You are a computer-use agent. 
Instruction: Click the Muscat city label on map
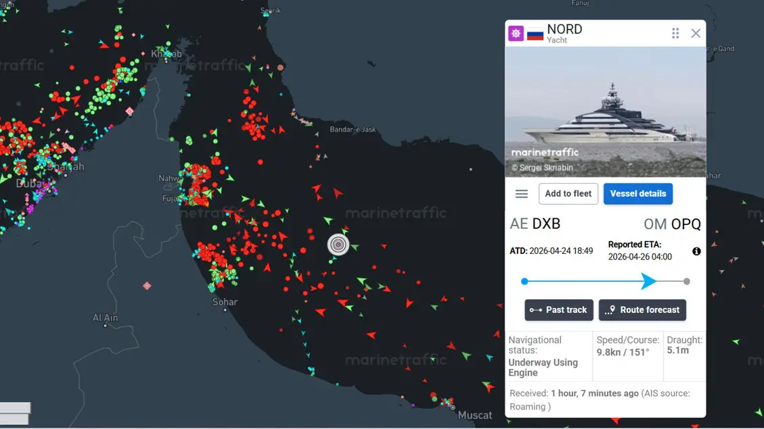point(475,415)
